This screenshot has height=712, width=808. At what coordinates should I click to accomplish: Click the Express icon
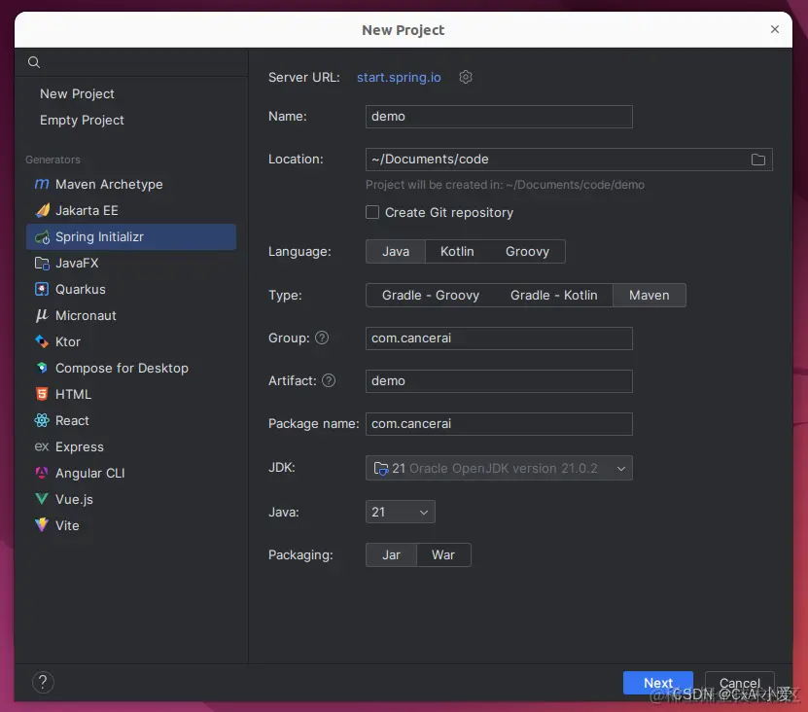(42, 446)
